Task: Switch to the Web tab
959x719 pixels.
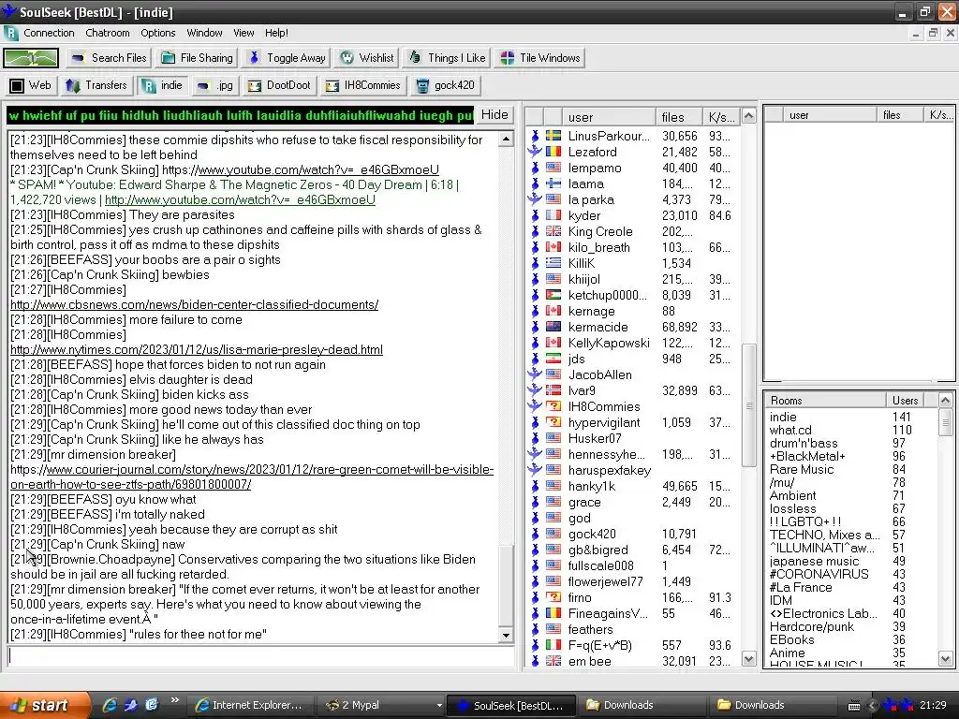Action: click(x=31, y=85)
